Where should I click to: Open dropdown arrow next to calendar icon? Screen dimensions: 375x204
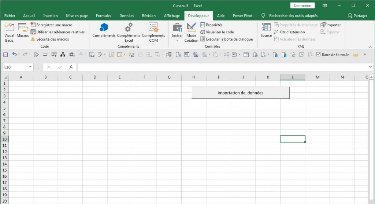tap(240, 55)
